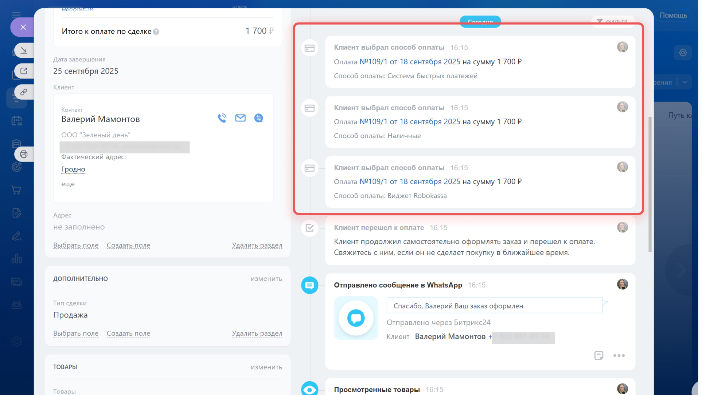This screenshot has width=702, height=395.
Task: Click Гродно address link
Action: click(x=73, y=169)
